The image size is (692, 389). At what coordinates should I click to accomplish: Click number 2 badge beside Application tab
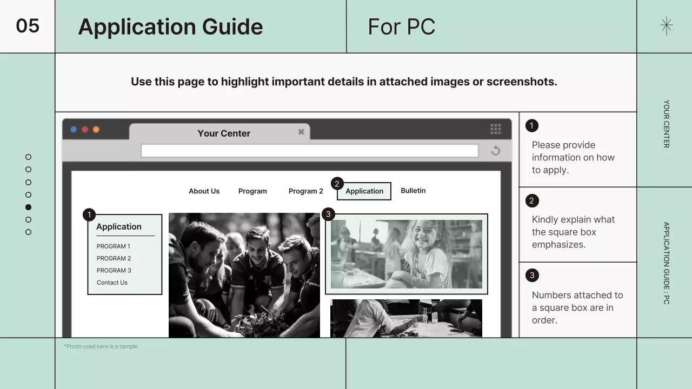(337, 184)
